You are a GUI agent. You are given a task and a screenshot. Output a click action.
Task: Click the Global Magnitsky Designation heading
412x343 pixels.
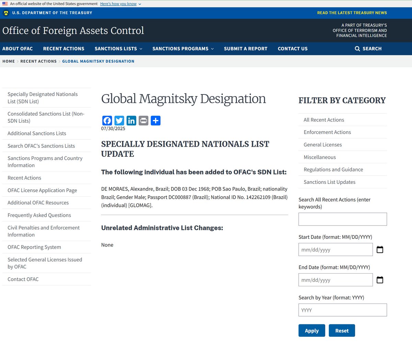[x=184, y=99]
